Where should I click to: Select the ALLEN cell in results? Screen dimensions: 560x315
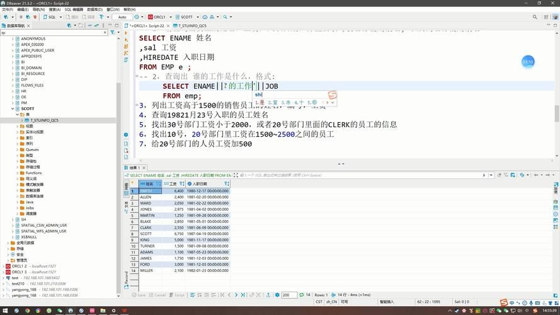pyautogui.click(x=150, y=197)
